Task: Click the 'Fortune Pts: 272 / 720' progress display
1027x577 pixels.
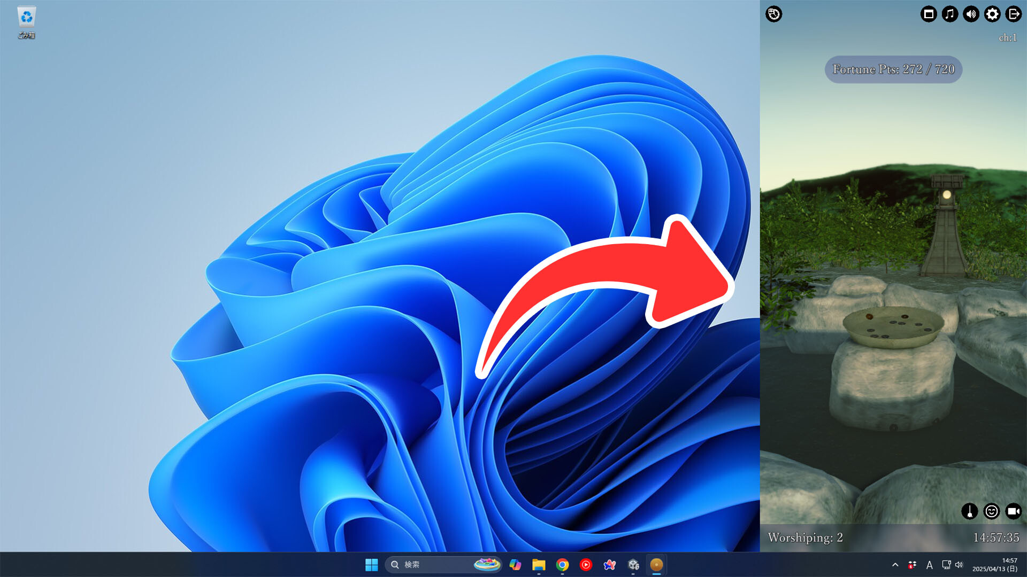Action: click(892, 69)
